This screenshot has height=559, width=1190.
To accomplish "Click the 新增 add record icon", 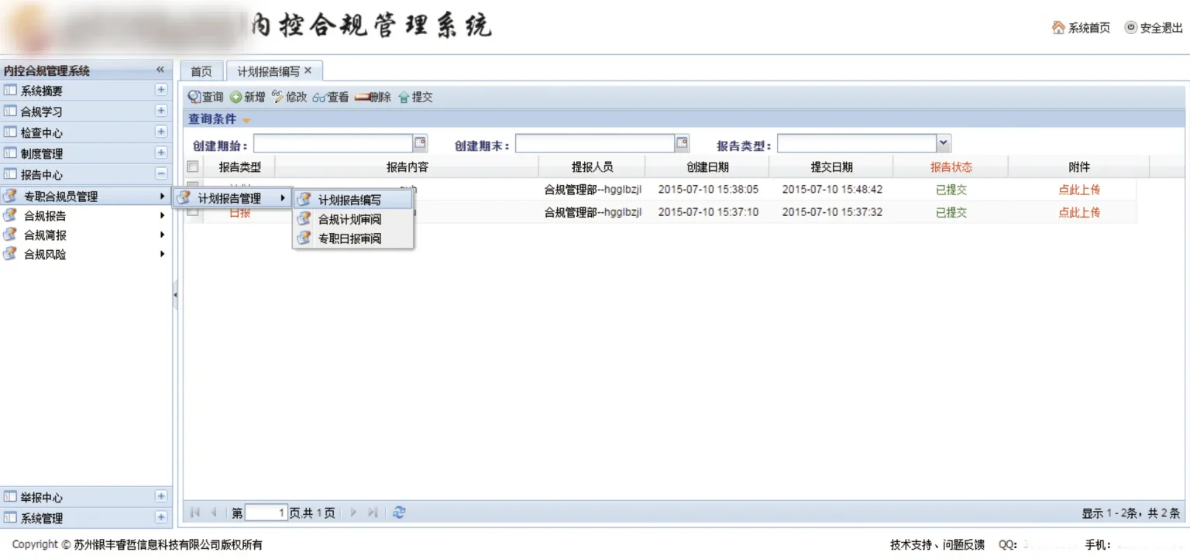I will pos(236,98).
